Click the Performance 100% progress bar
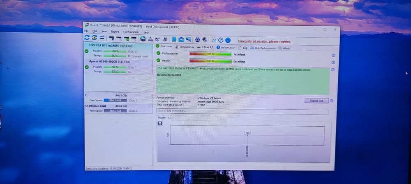The image size is (411, 184). pos(210,54)
